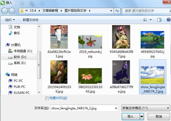Select 网络 in the navigation pane

coord(12,75)
